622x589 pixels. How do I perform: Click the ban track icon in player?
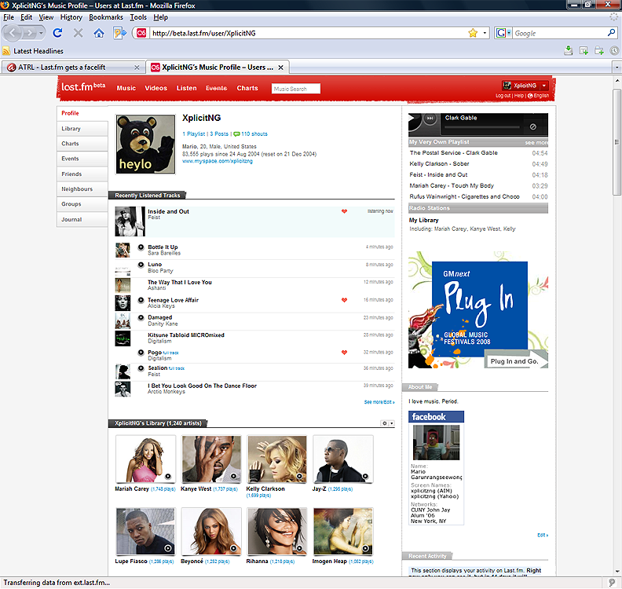(532, 127)
